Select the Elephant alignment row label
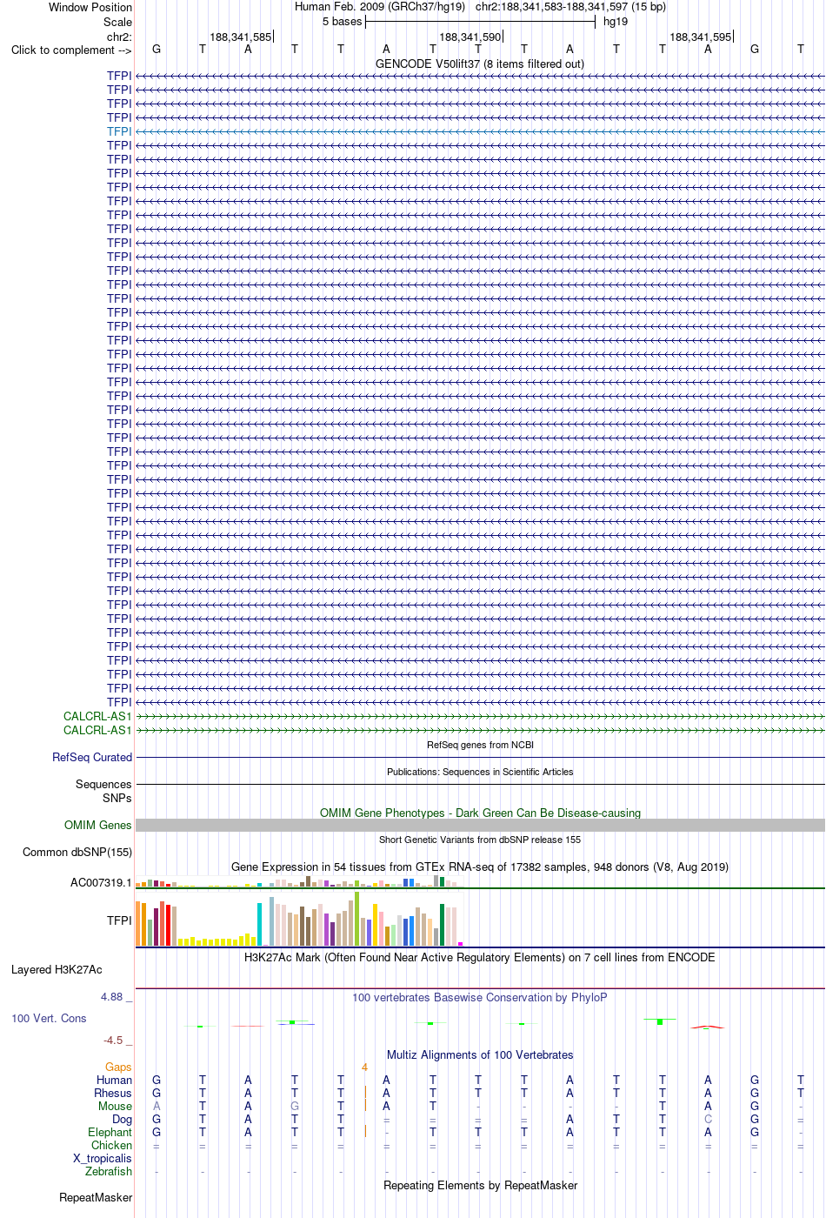The width and height of the screenshot is (826, 1218). (x=110, y=1132)
